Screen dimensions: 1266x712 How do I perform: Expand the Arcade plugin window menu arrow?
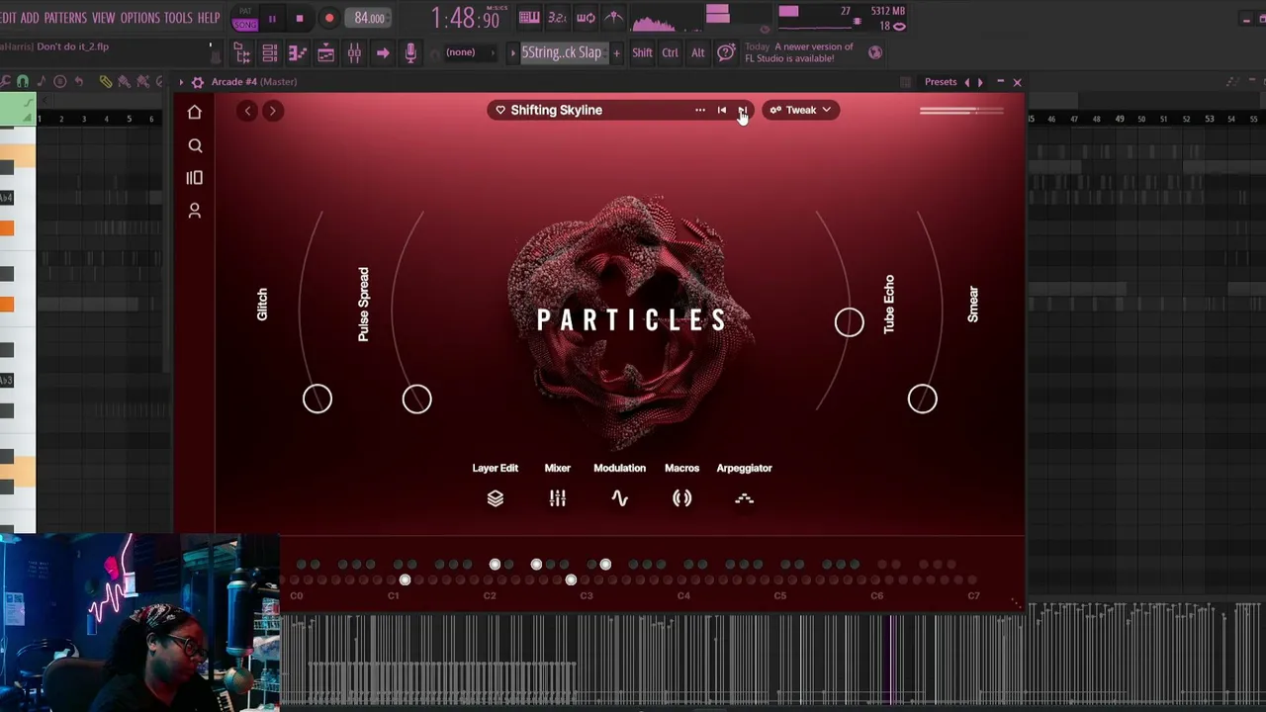pos(180,82)
